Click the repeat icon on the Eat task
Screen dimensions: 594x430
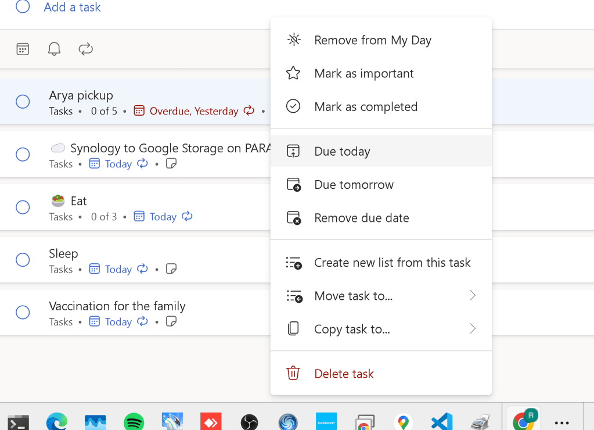(x=187, y=216)
